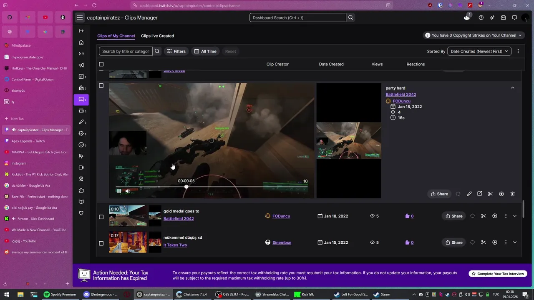Screen dimensions: 534x300
Task: Select the party hard clip checkbox
Action: [x=101, y=85]
